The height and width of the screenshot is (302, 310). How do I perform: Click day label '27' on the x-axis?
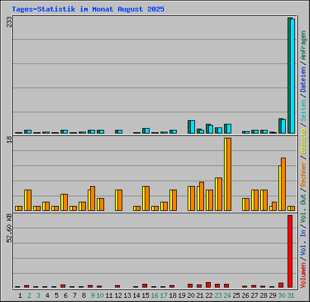pyautogui.click(x=254, y=295)
